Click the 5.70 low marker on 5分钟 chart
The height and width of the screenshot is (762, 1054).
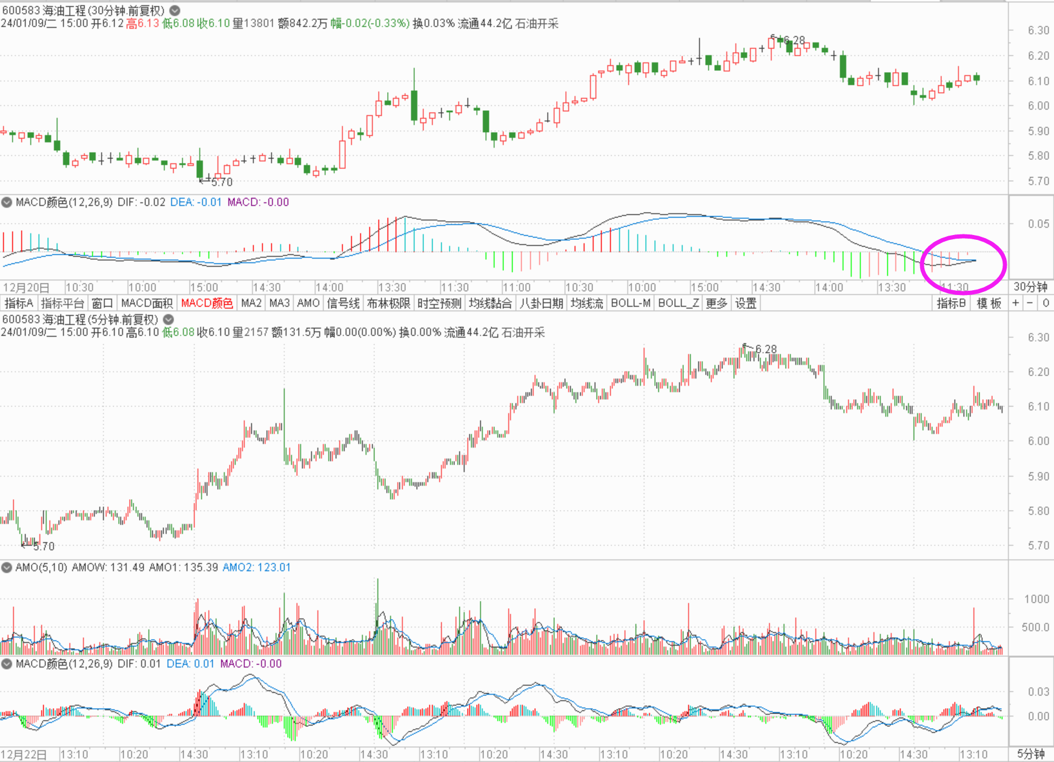pyautogui.click(x=44, y=546)
